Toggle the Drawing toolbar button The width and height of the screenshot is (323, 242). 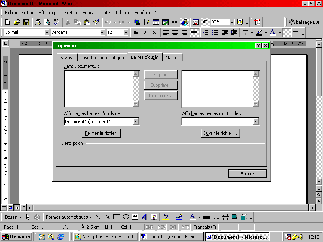point(185,22)
